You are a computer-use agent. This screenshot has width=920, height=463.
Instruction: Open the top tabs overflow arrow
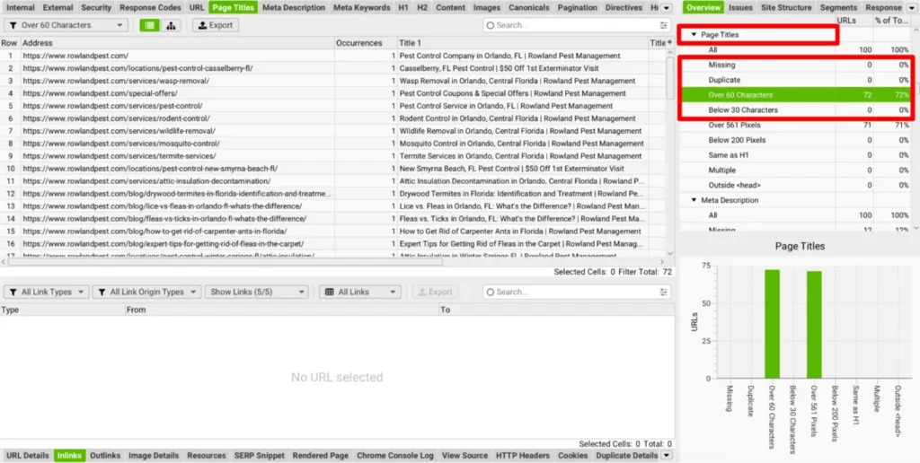[x=666, y=8]
